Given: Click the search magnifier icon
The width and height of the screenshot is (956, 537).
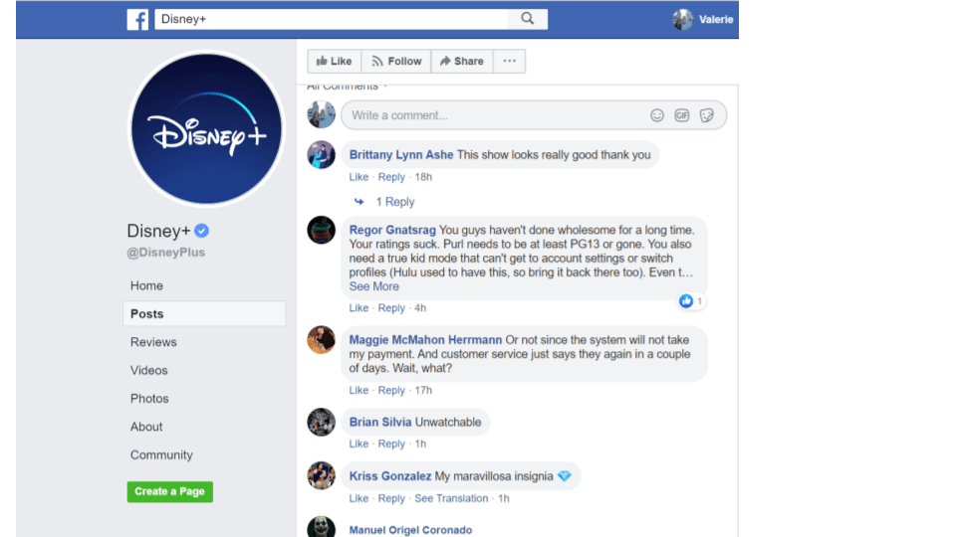Looking at the screenshot, I should 528,19.
